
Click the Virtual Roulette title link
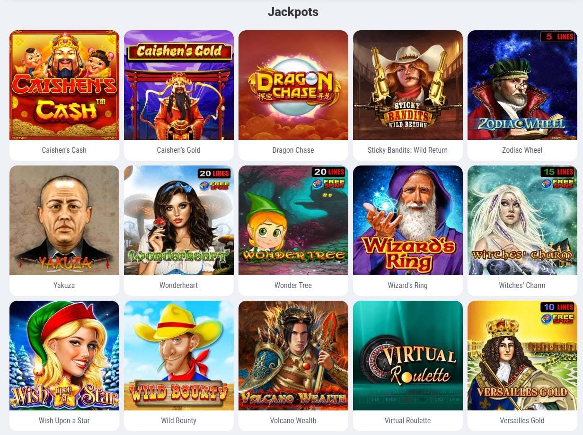pos(408,420)
